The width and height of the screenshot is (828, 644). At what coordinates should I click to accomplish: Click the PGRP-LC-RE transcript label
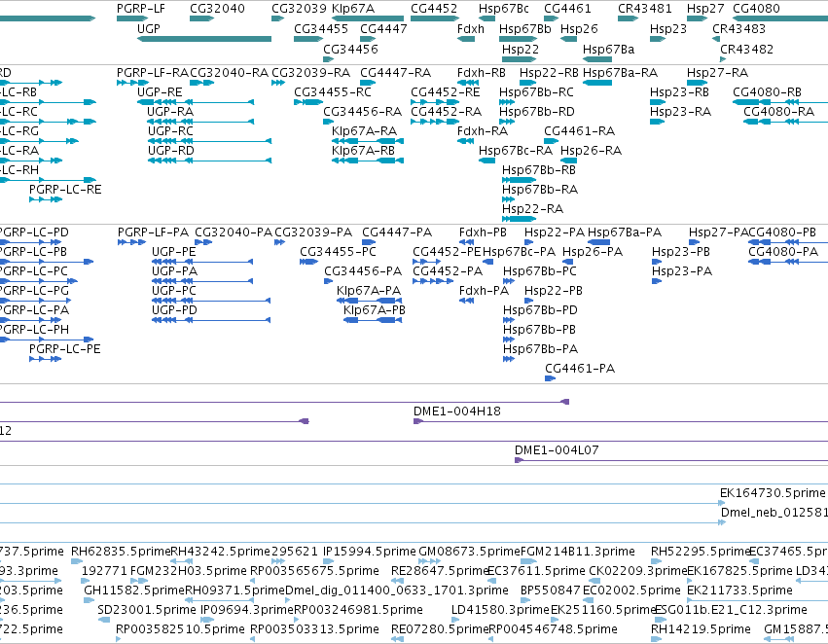(x=65, y=190)
